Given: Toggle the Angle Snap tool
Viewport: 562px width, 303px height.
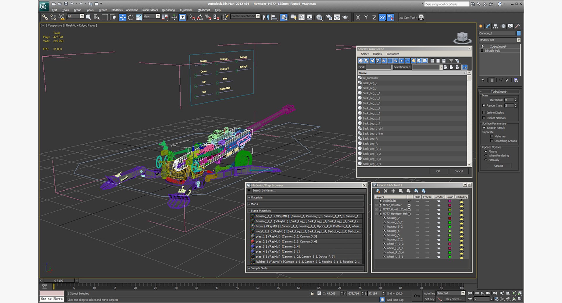Looking at the screenshot, I should click(x=200, y=17).
